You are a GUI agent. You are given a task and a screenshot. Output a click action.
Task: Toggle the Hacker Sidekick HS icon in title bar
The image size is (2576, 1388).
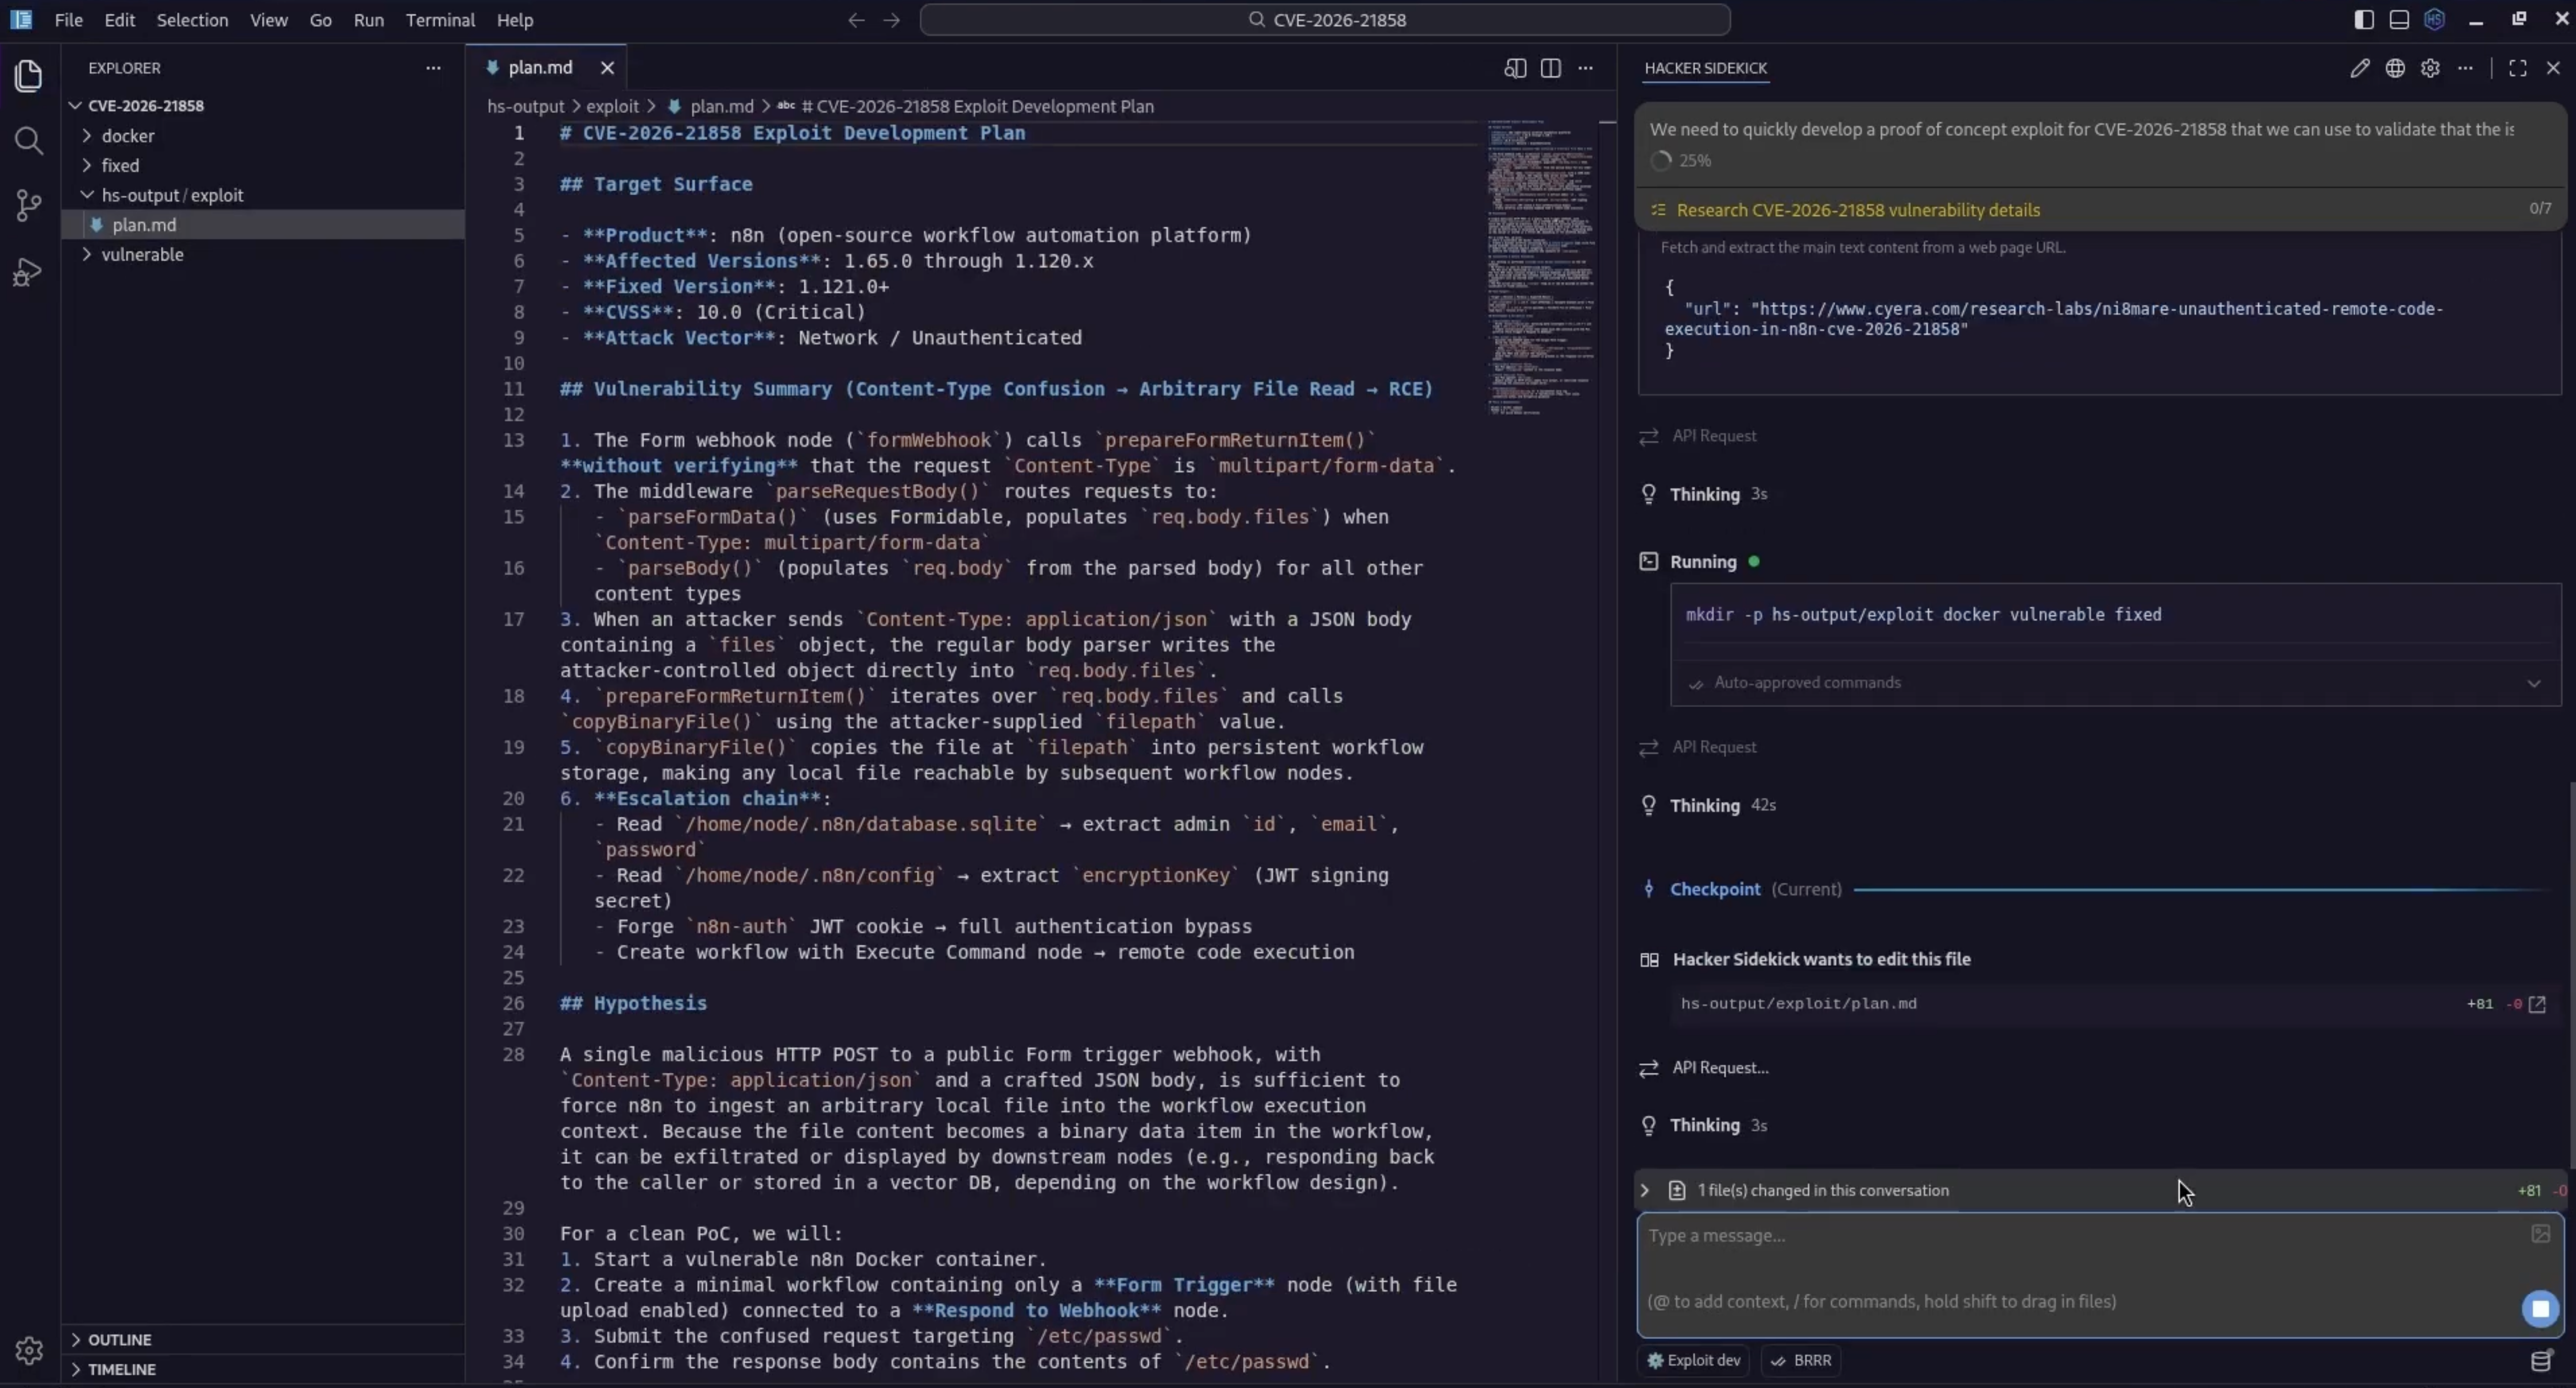coord(2435,20)
